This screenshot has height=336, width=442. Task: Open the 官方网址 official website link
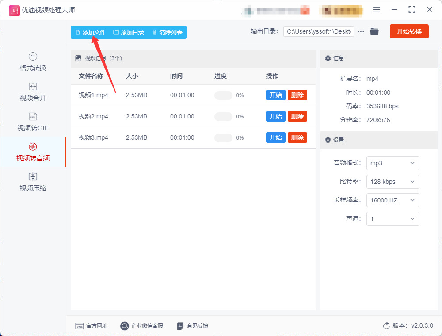(91, 326)
